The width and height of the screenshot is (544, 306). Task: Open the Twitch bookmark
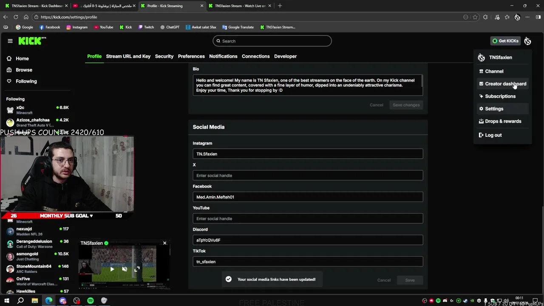coord(146,27)
